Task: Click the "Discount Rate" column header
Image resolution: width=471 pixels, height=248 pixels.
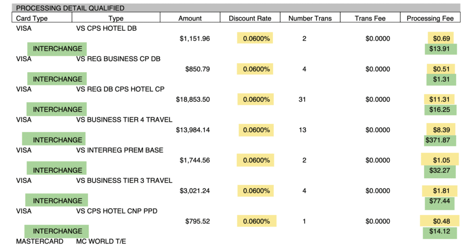Action: pos(250,18)
